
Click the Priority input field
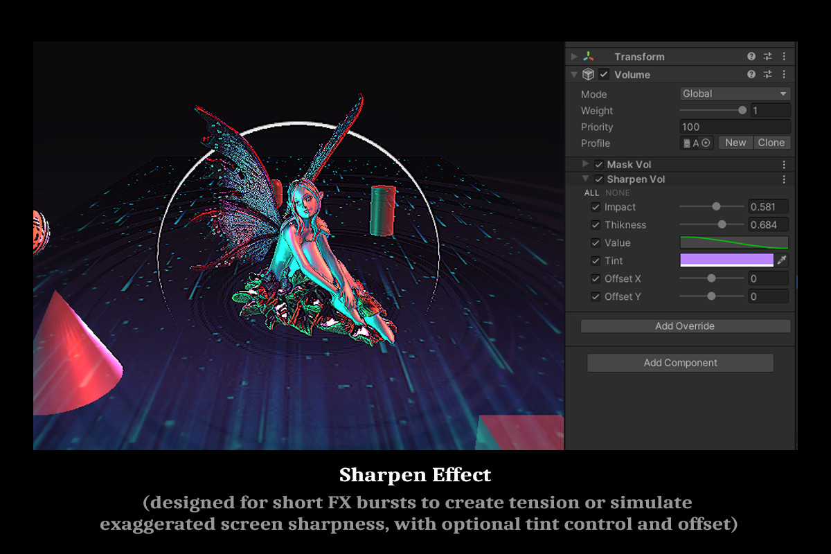pos(734,127)
